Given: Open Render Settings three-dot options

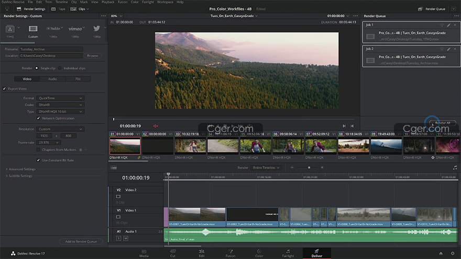Looking at the screenshot, I should 103,16.
